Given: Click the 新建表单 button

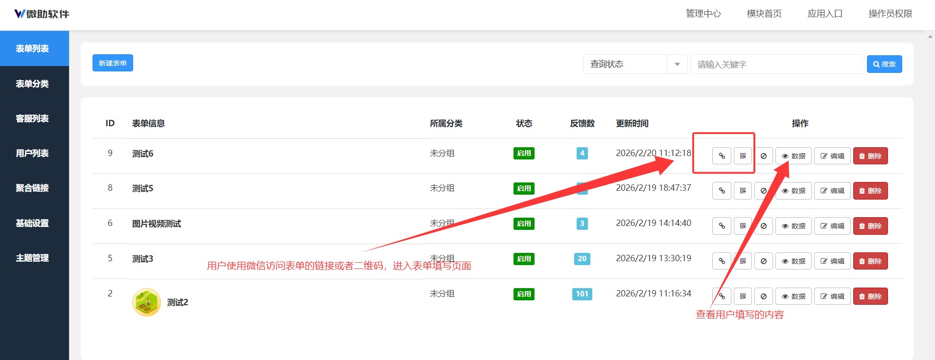Looking at the screenshot, I should (113, 63).
